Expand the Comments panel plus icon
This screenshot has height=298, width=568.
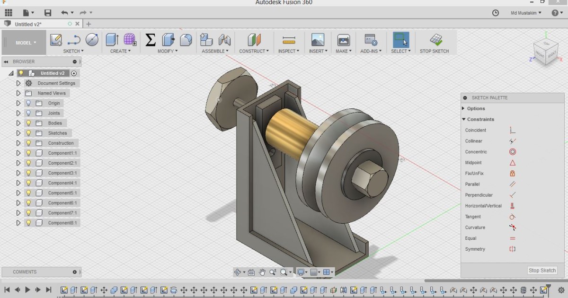point(74,272)
